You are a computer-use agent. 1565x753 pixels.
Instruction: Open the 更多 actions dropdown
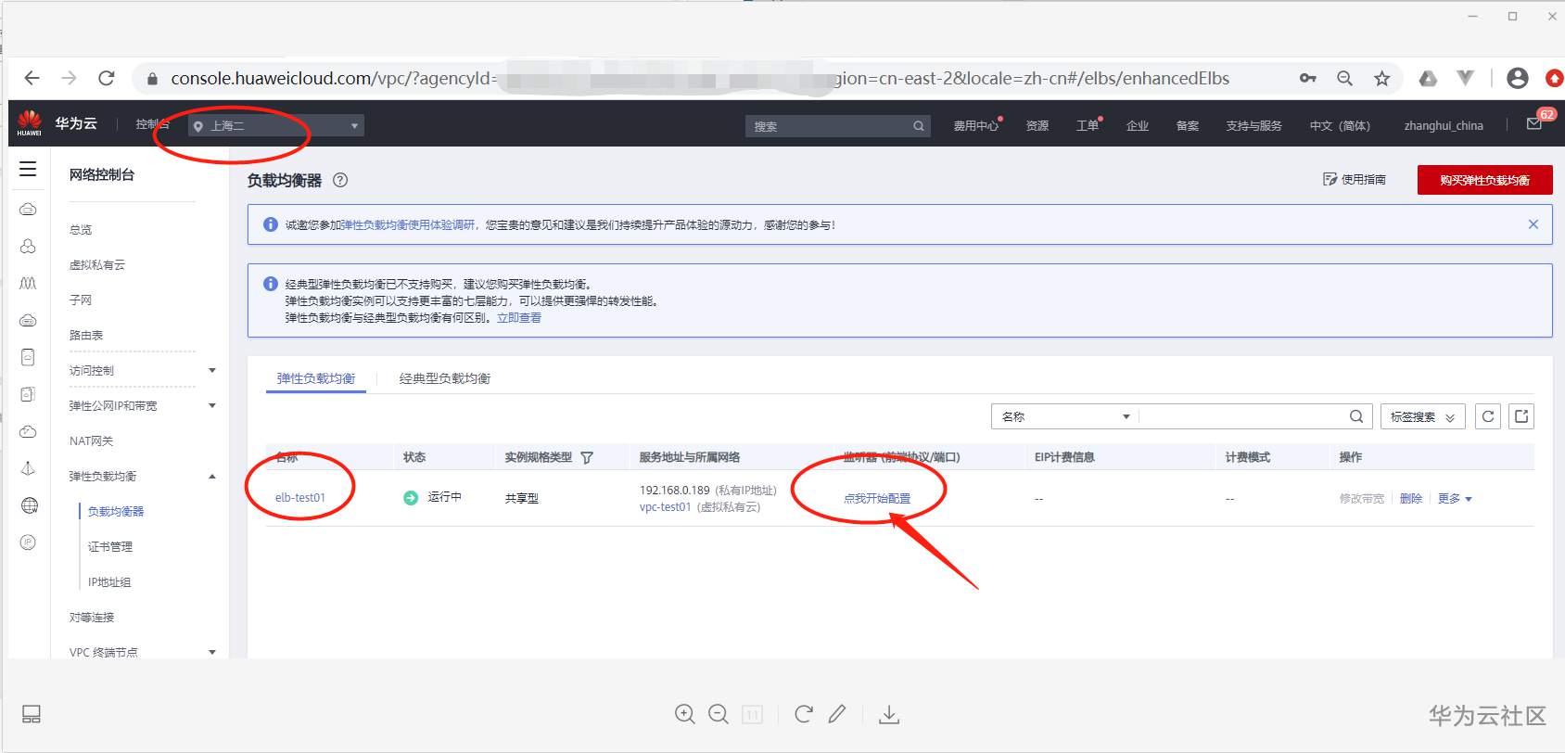pos(1455,499)
